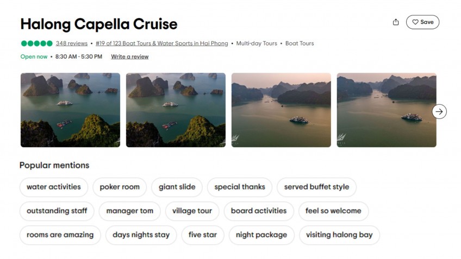Save Halong Capella Cruise to favorites
Screen dimensions: 461x259
(x=422, y=22)
